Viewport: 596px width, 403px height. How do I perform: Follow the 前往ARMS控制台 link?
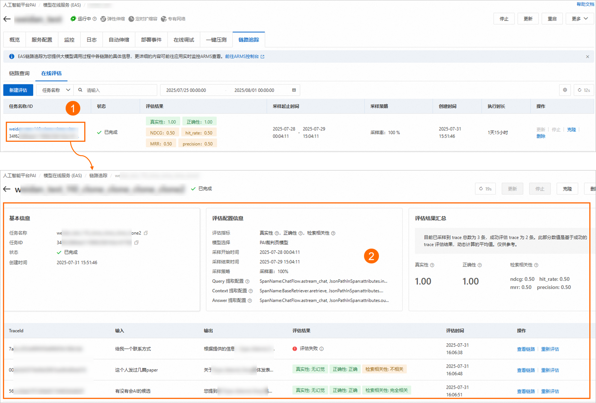[x=242, y=57]
